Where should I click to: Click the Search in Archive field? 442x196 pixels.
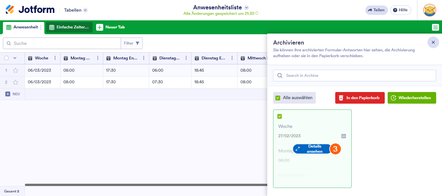coord(355,76)
